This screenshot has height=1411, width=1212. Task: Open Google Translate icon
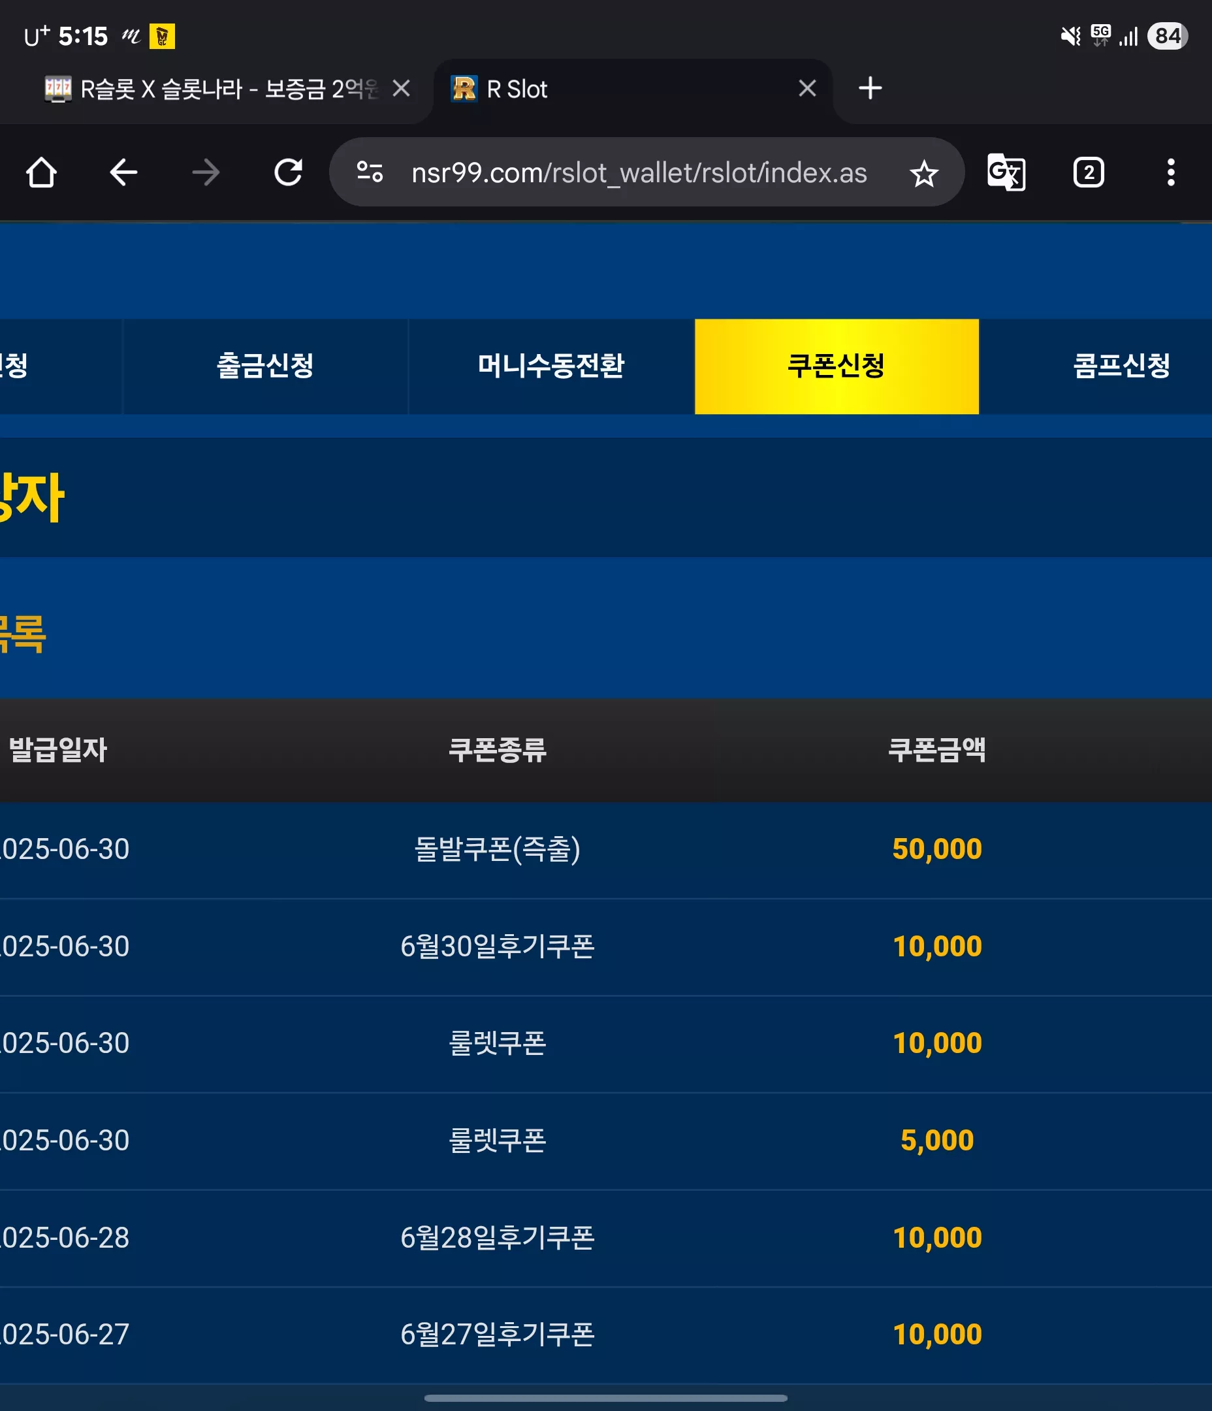tap(1006, 172)
